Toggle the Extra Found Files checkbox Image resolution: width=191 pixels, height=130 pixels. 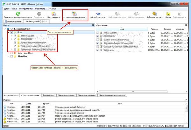coord(11,53)
